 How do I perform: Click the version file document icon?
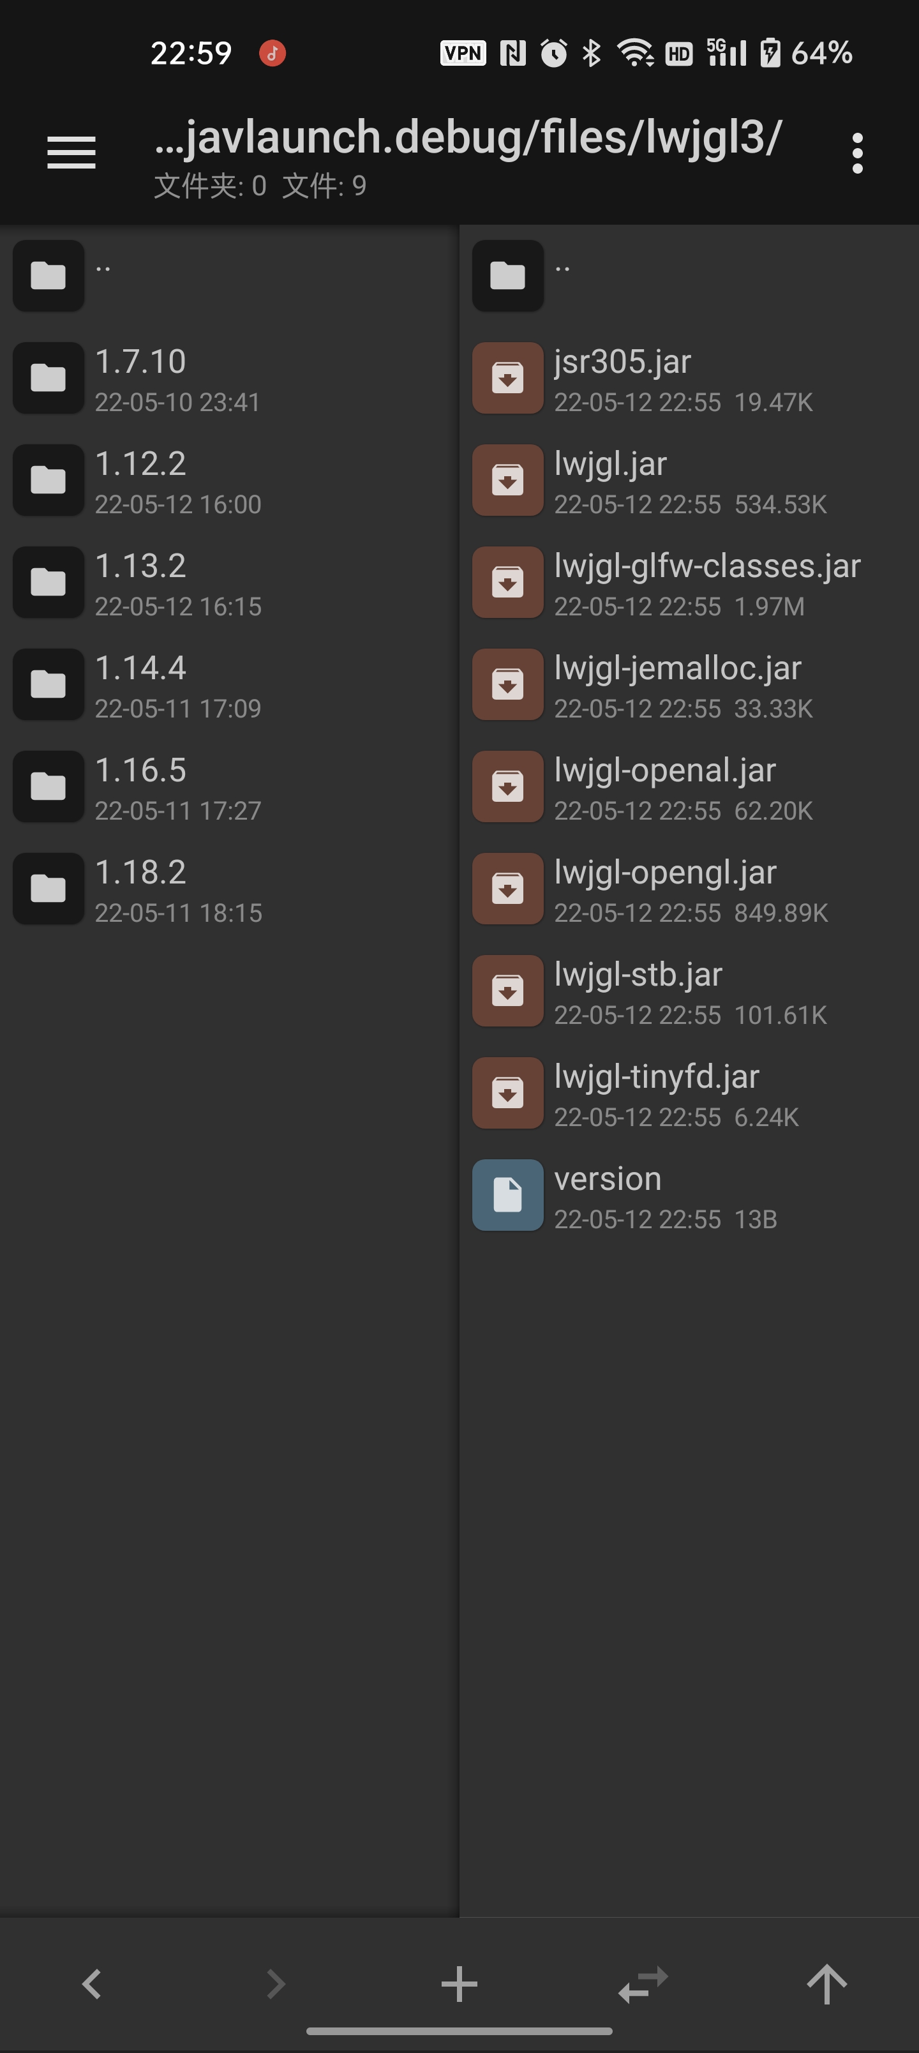(x=507, y=1194)
